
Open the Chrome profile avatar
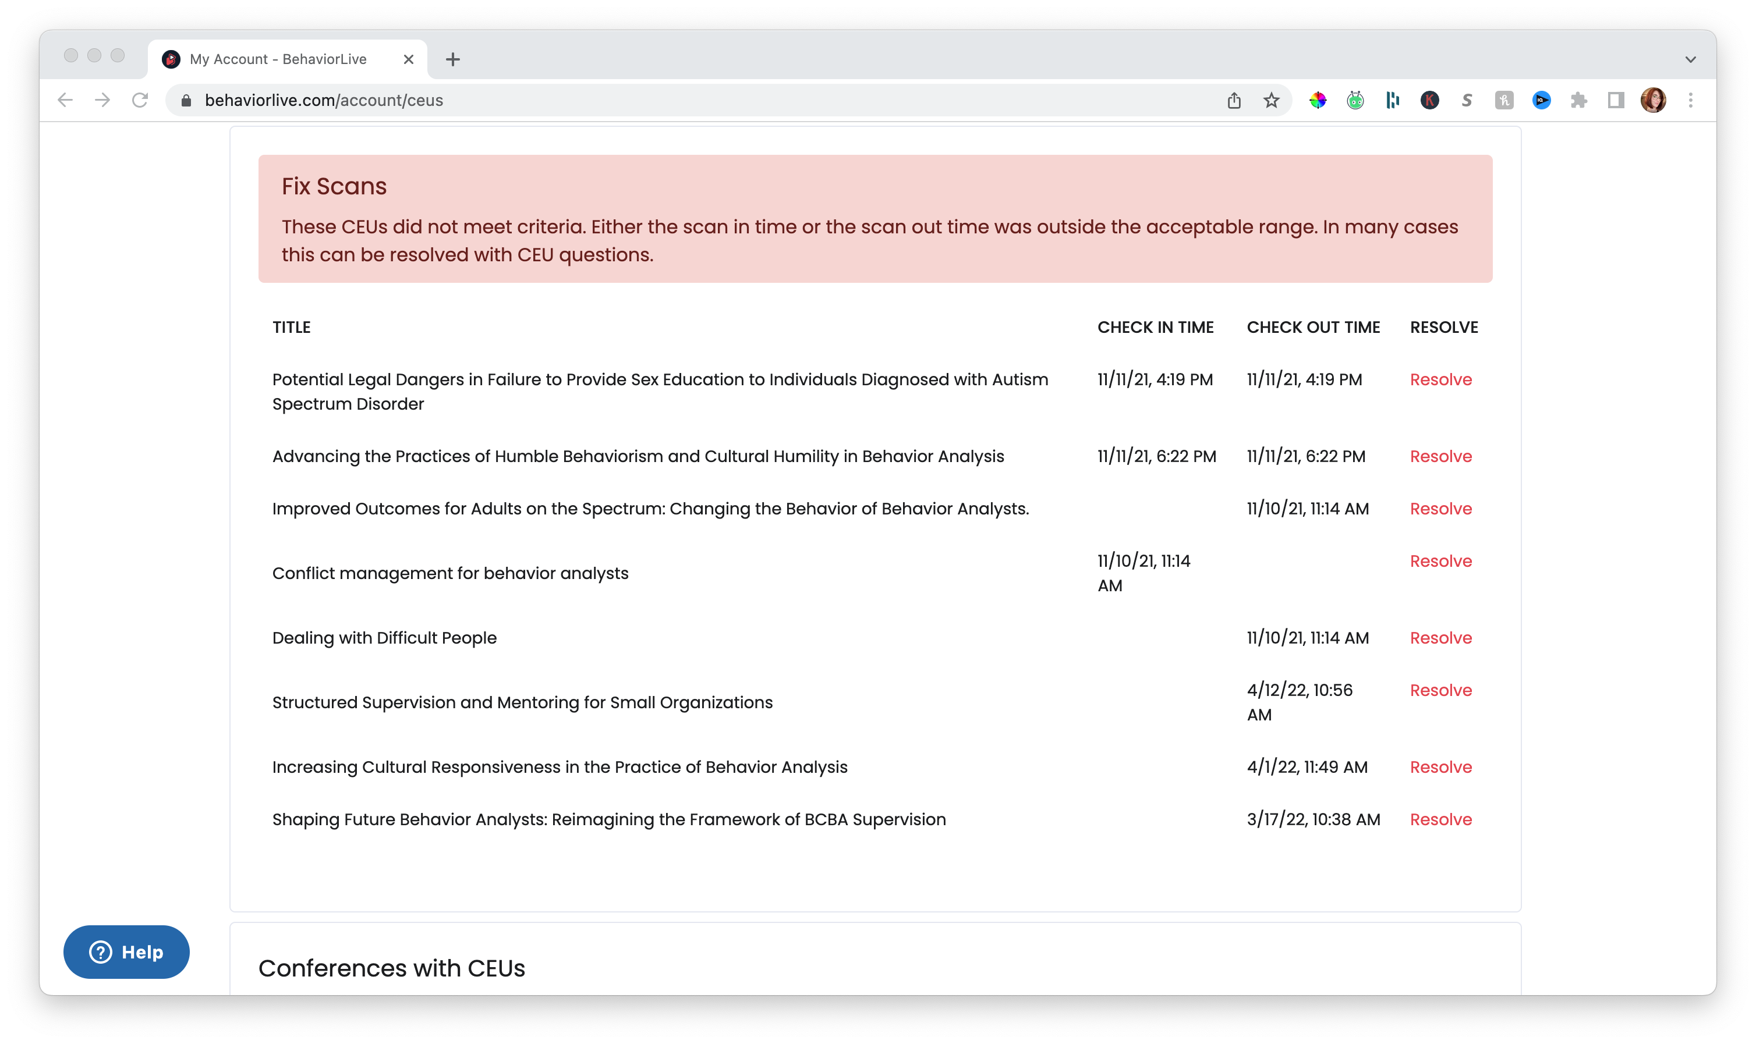(x=1654, y=100)
